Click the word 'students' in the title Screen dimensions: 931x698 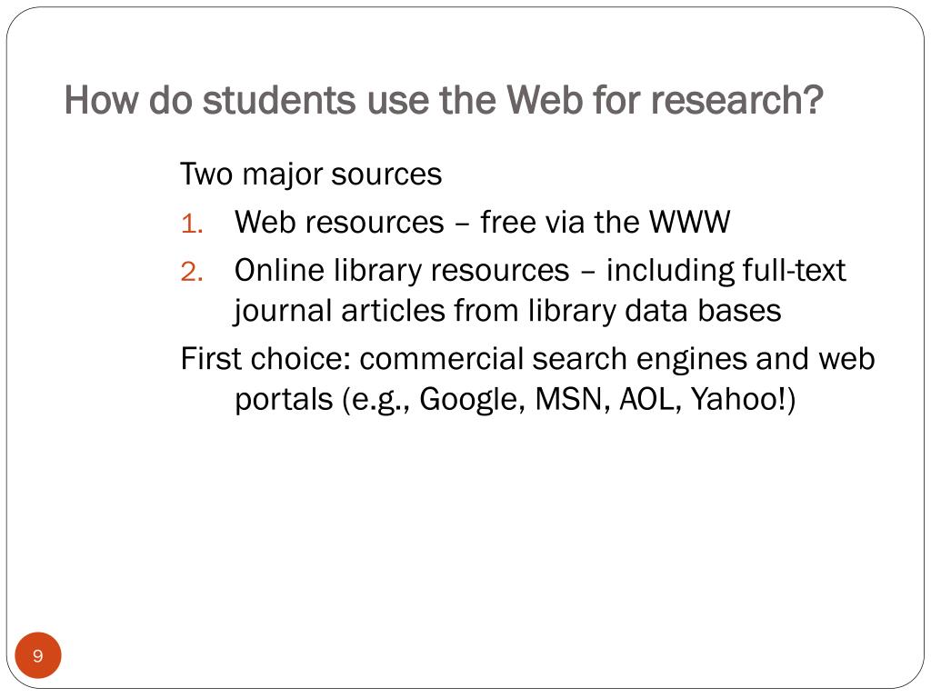279,100
